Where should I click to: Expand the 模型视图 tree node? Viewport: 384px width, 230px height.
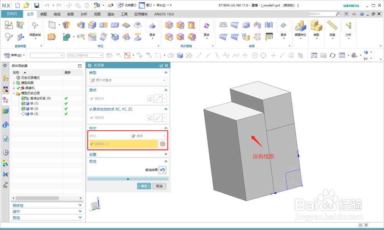pos(14,83)
